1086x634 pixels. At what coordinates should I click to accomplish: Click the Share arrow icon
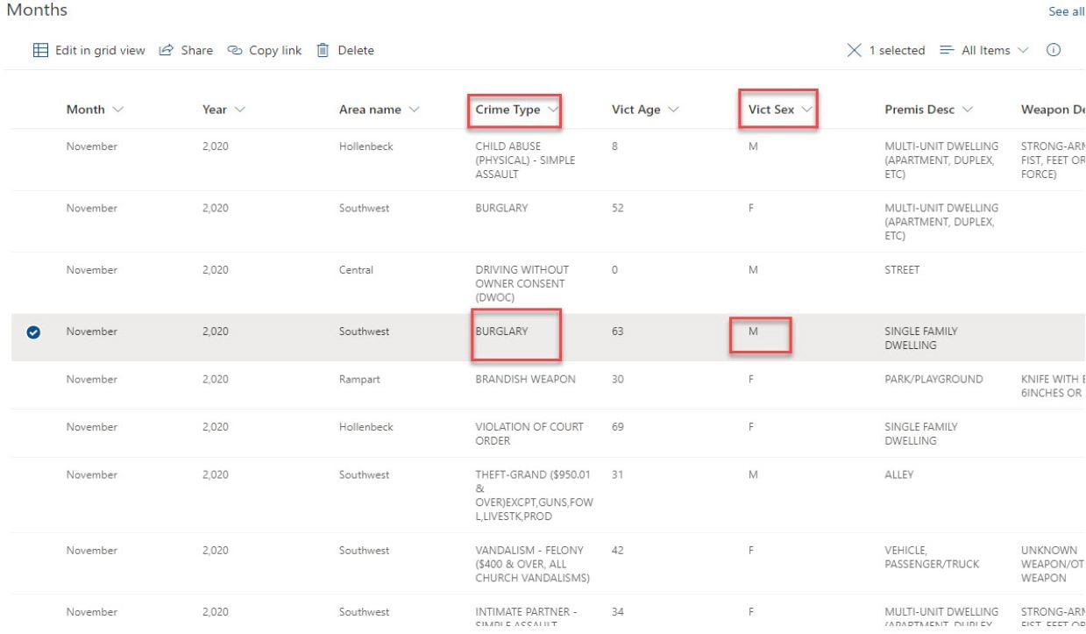coord(166,51)
